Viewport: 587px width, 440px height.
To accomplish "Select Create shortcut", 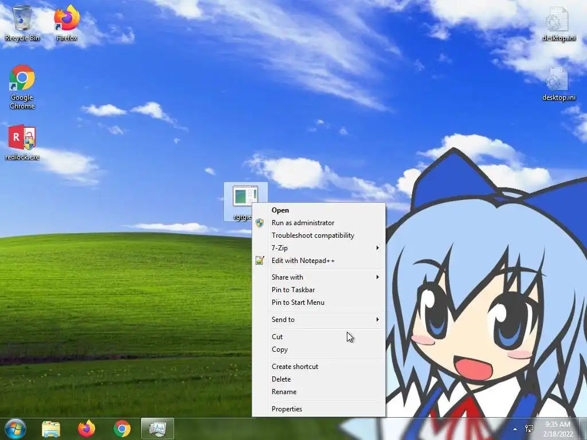I will 319,366.
